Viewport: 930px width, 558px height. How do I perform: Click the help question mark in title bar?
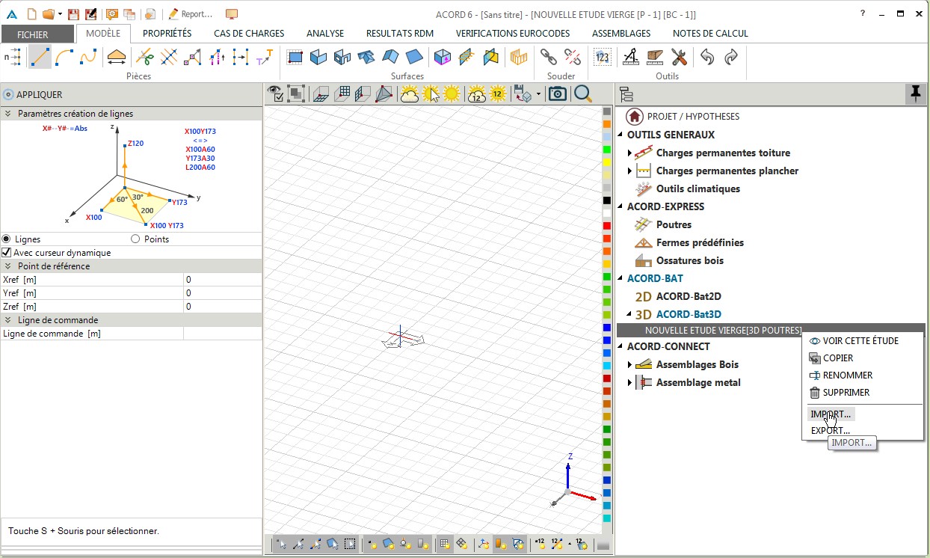pyautogui.click(x=863, y=13)
